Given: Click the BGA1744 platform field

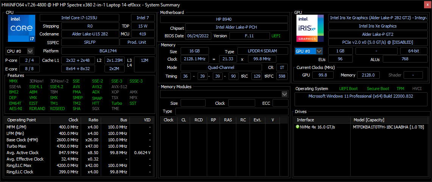Looking at the screenshot, I should point(108,51).
